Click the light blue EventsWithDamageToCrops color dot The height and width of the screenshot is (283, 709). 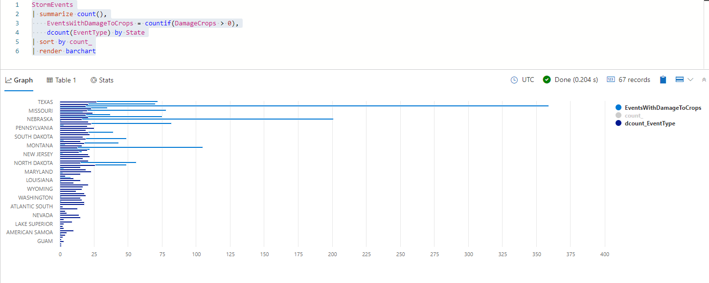tap(618, 107)
